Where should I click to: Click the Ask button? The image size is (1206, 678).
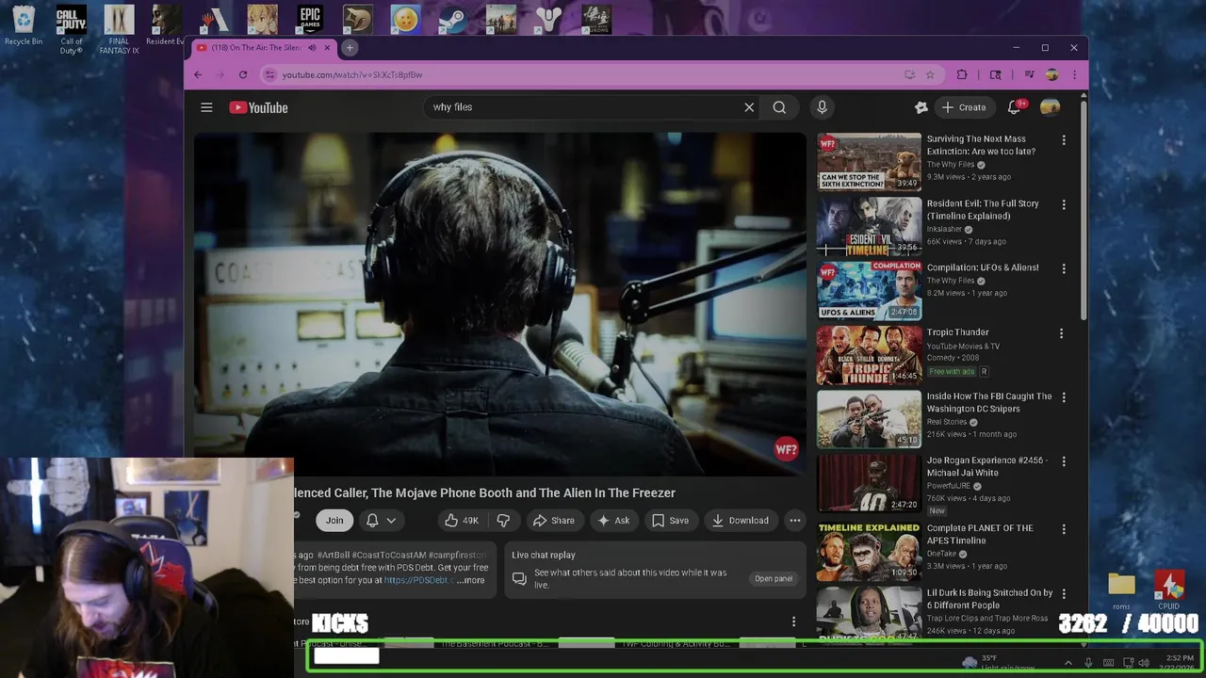point(613,520)
